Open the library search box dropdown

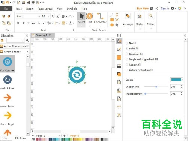pyautogui.click(x=23, y=40)
